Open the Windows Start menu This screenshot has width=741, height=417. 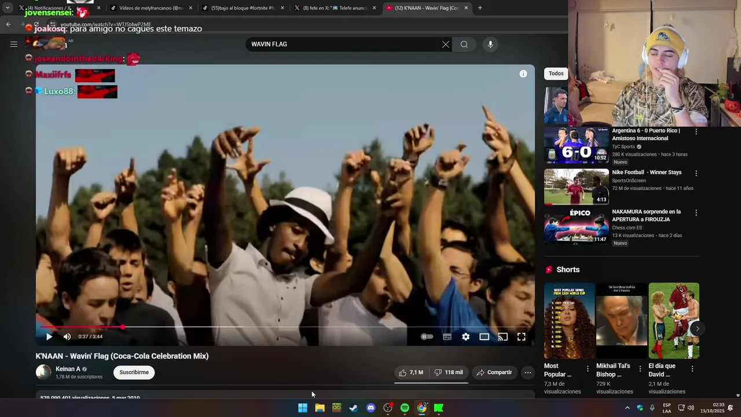click(303, 408)
